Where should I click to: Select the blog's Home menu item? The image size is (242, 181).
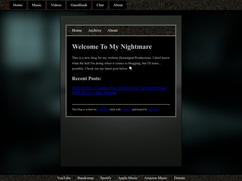77,30
